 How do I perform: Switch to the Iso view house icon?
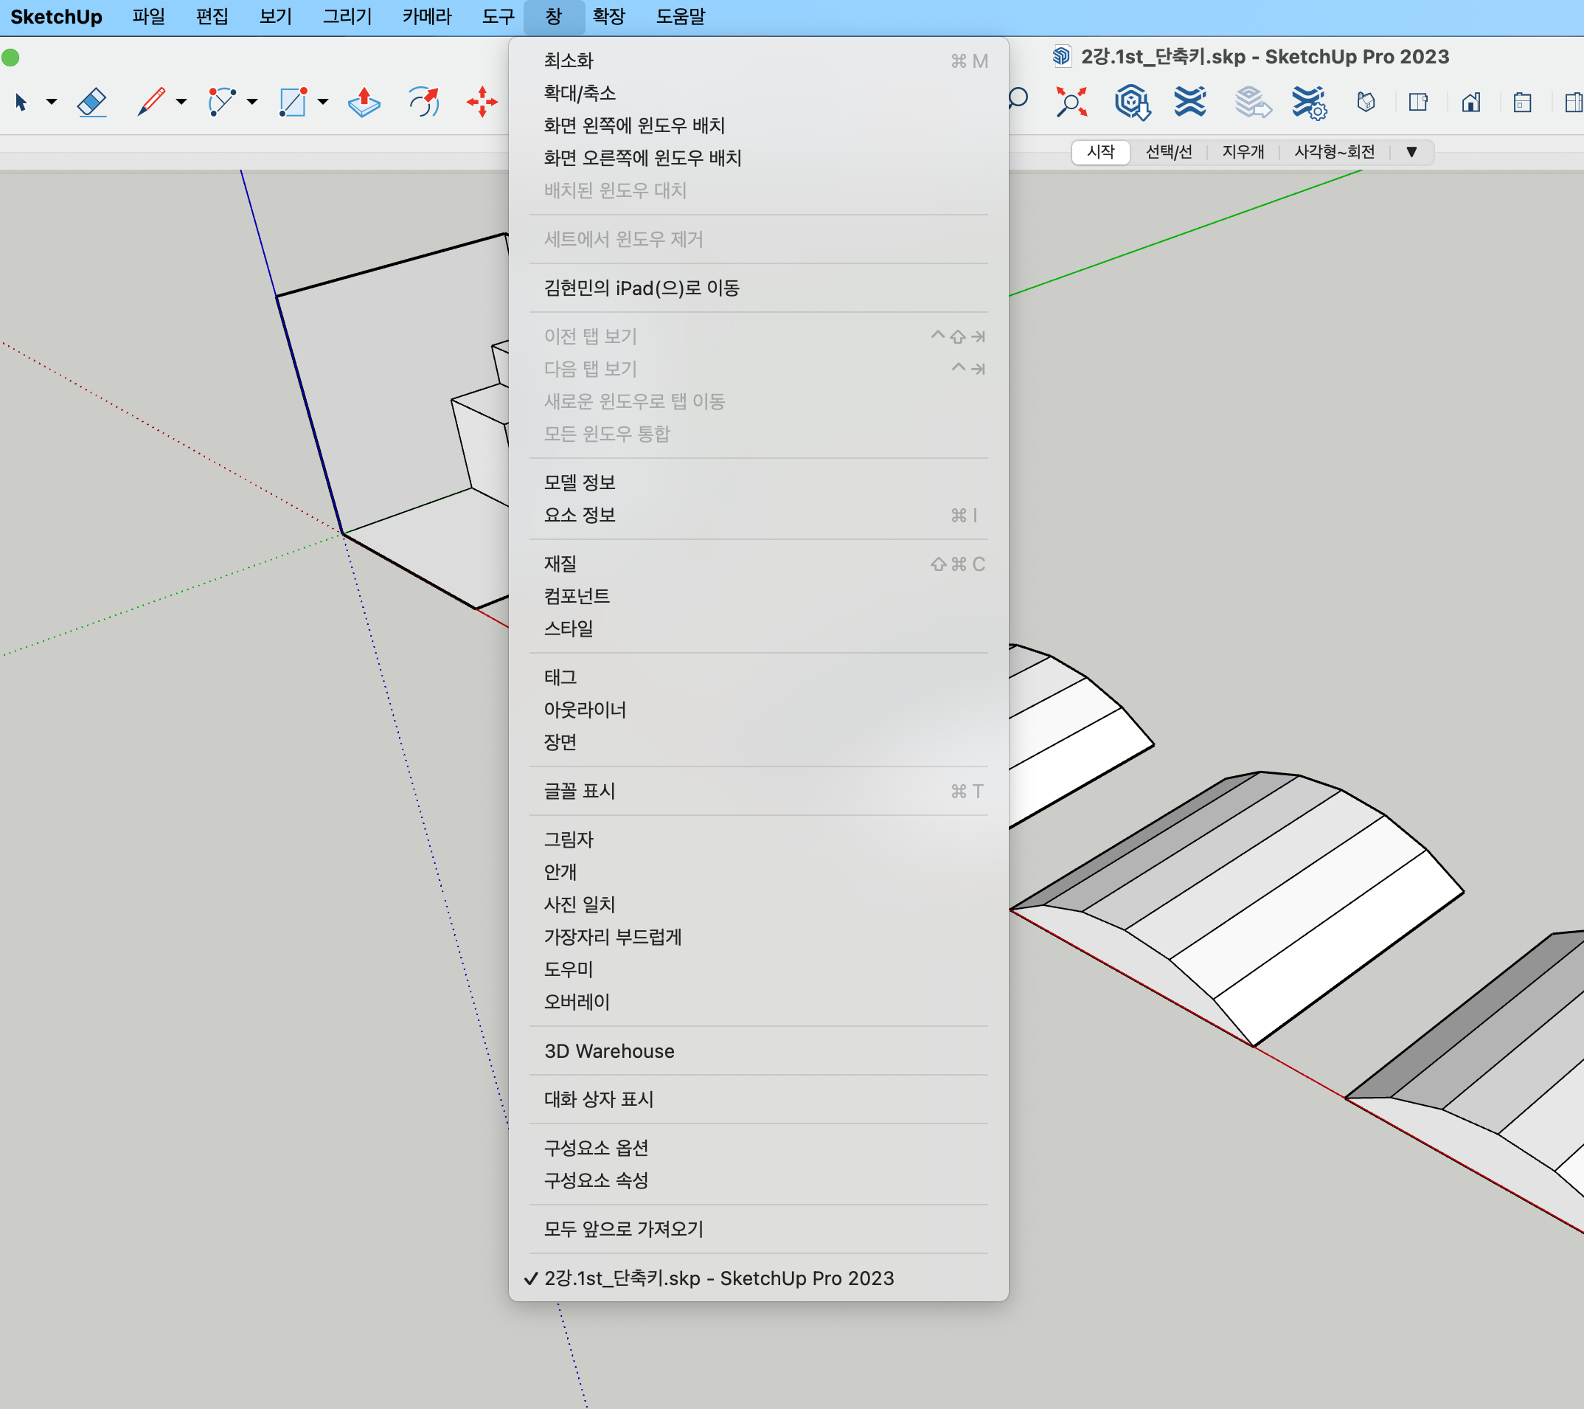click(x=1366, y=102)
